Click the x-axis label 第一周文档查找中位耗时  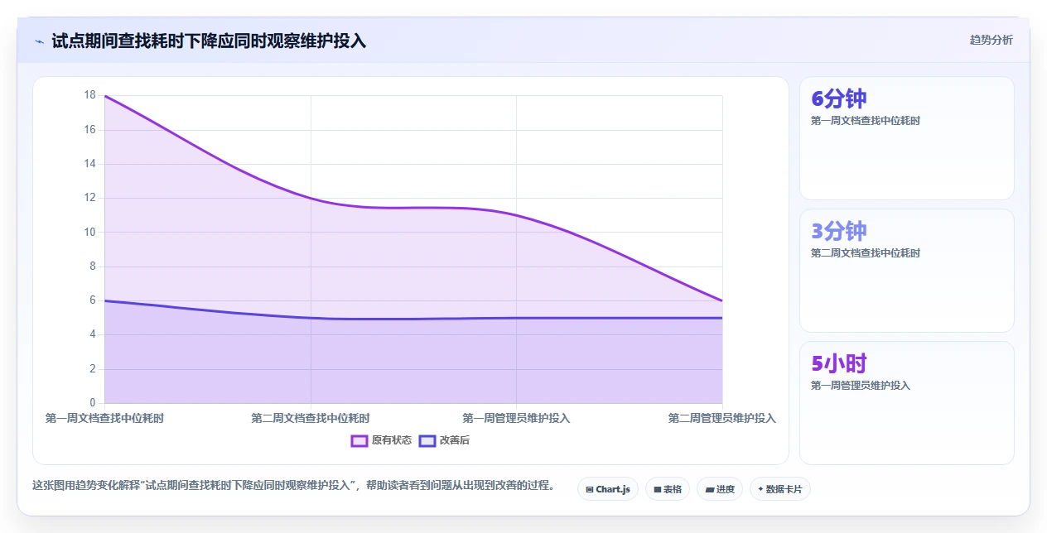[104, 419]
